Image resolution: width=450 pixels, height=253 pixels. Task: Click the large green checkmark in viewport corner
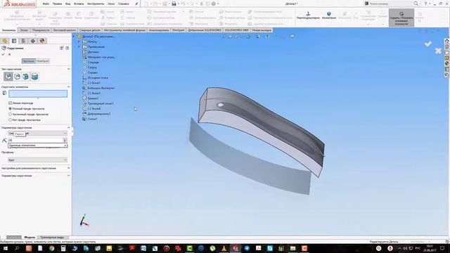[x=428, y=44]
